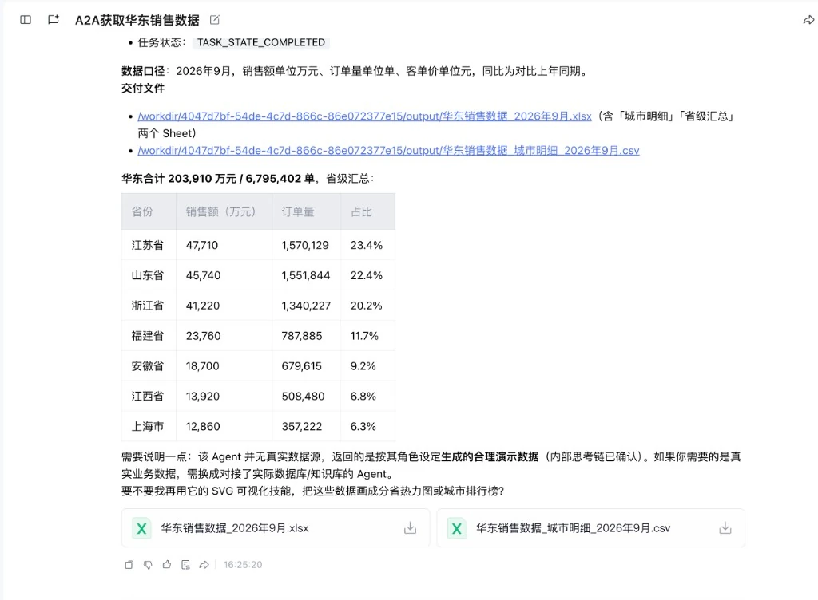Screen dimensions: 818x600
Task: Click order count 1,340,227
Action: [x=306, y=306]
